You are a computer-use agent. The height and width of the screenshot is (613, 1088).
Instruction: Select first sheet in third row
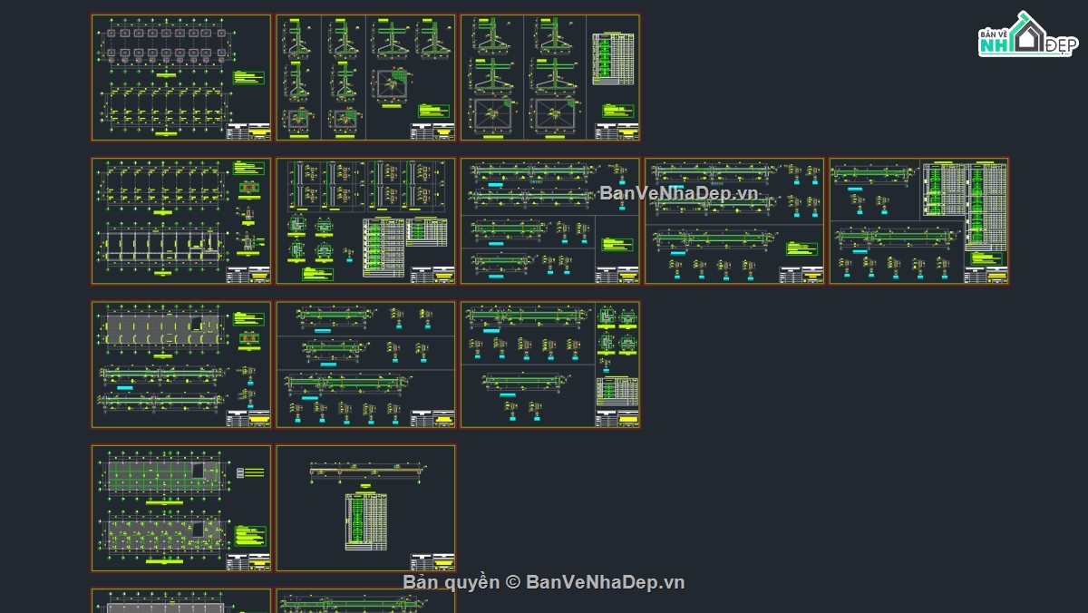tap(181, 365)
